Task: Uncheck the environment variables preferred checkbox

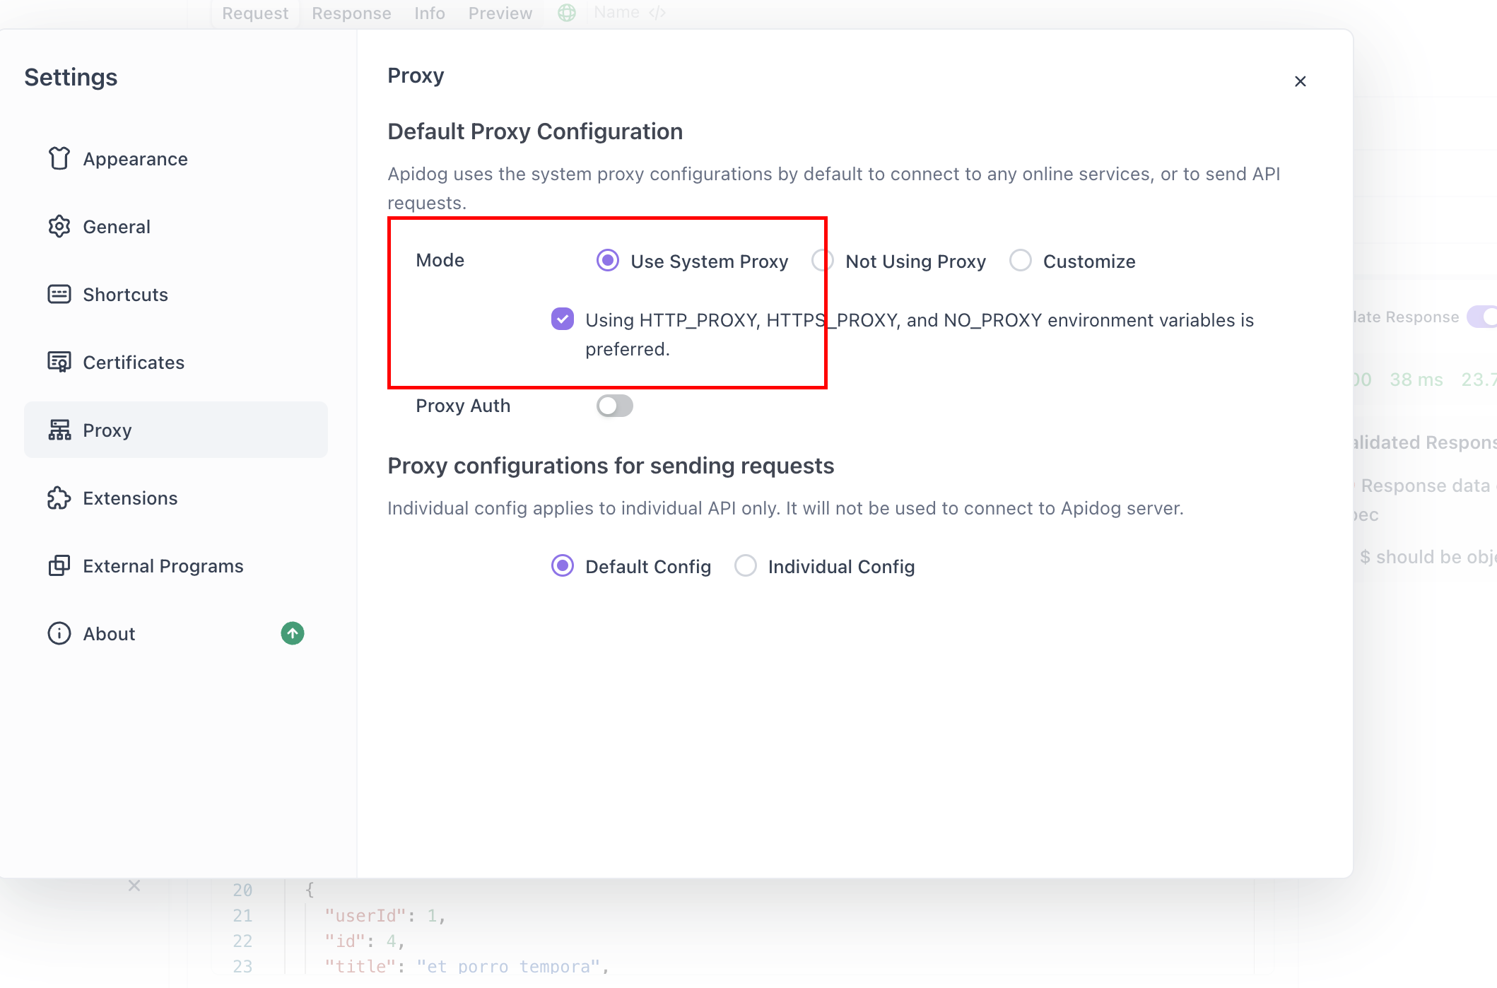Action: (563, 319)
